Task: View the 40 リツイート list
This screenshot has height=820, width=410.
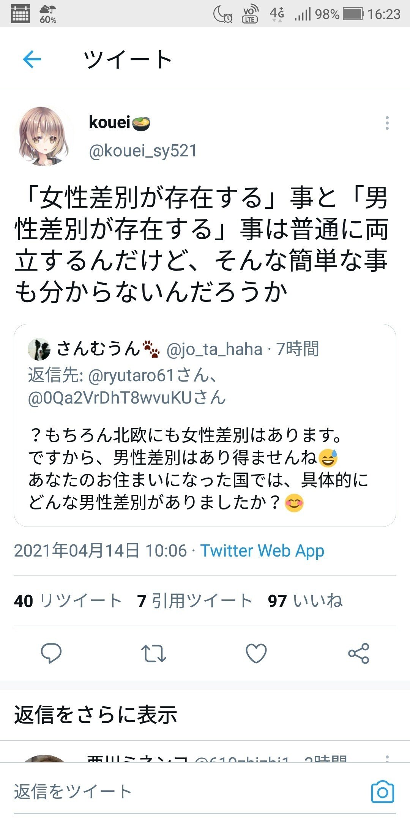Action: point(68,601)
